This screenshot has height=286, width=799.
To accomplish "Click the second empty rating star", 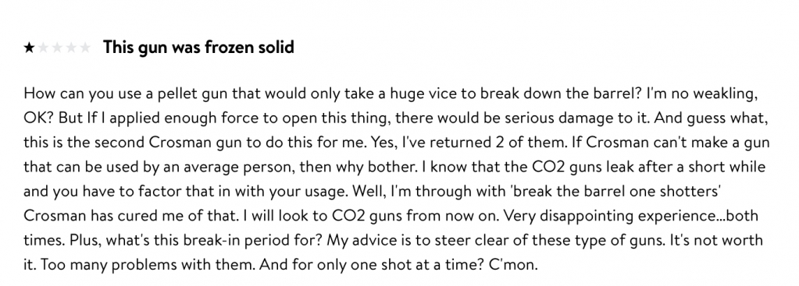I will click(x=43, y=48).
